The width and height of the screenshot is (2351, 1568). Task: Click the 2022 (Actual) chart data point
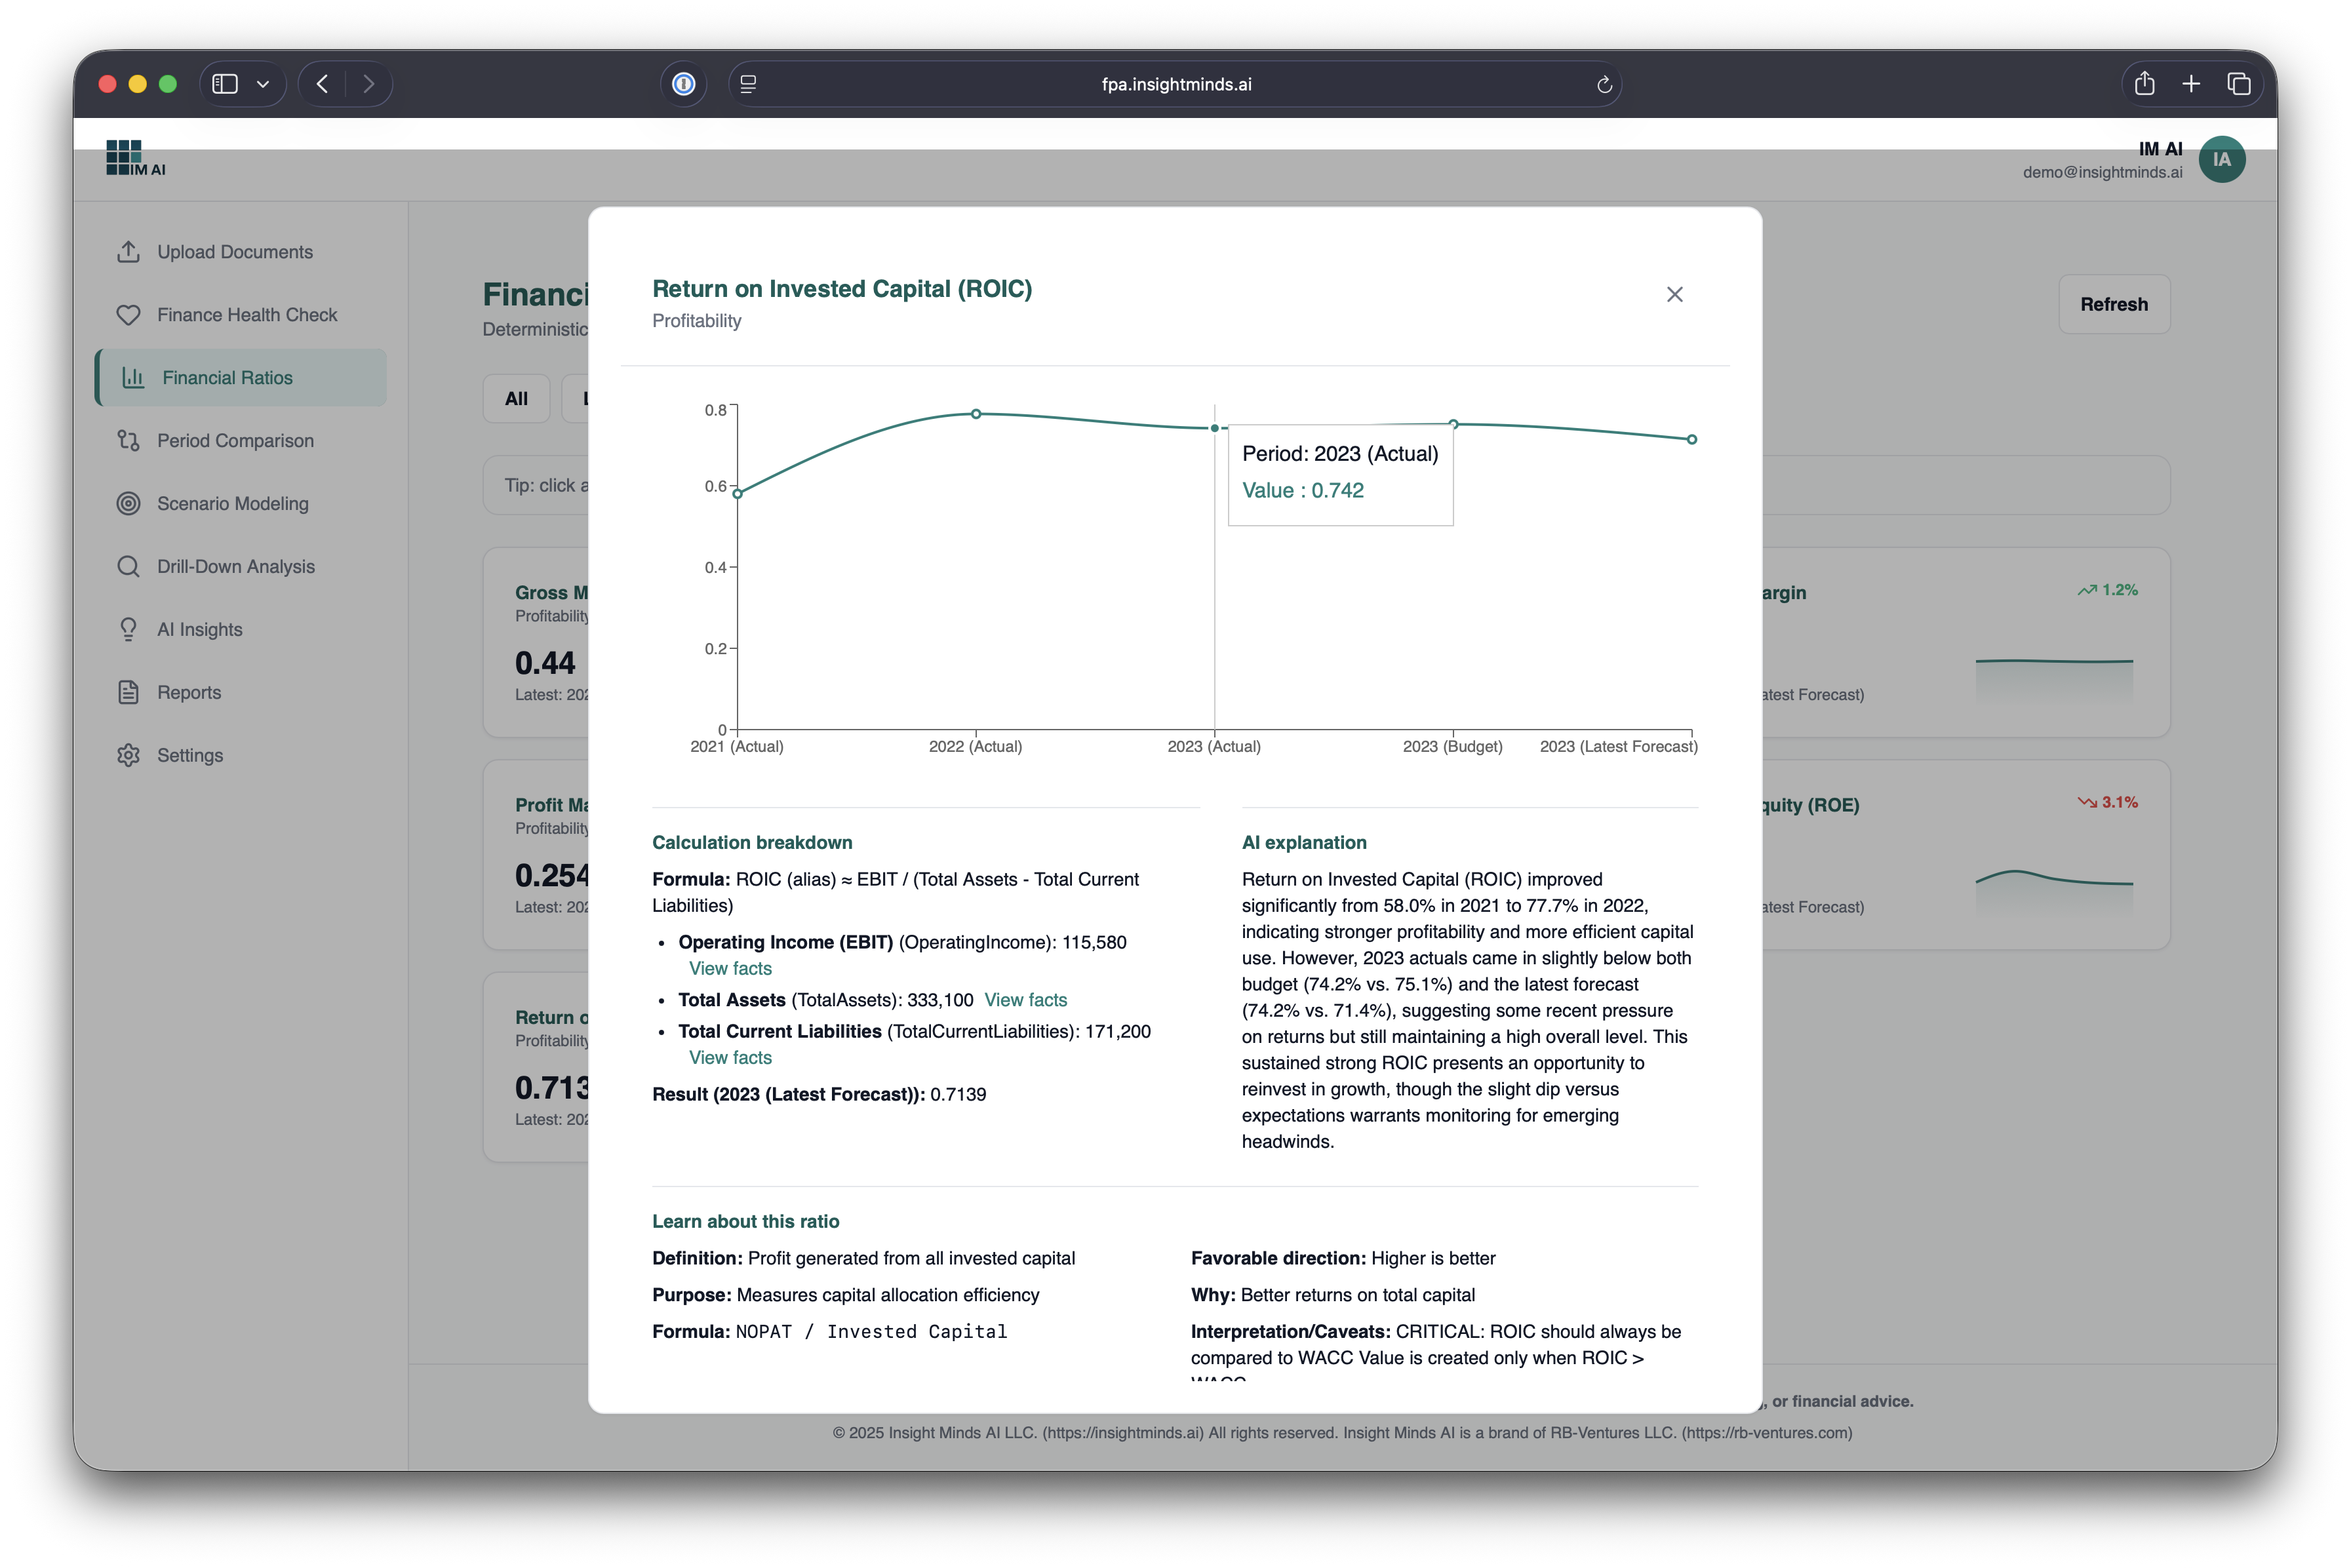pyautogui.click(x=976, y=413)
